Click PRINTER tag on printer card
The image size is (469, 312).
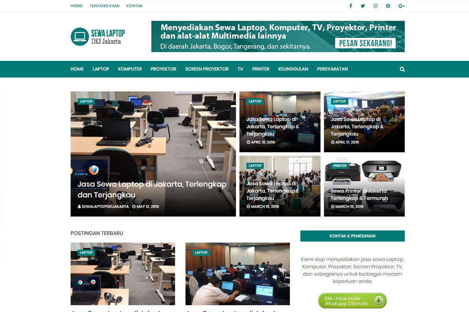coord(340,166)
